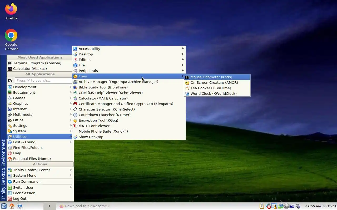Open Personal Files (Home)

point(39,159)
